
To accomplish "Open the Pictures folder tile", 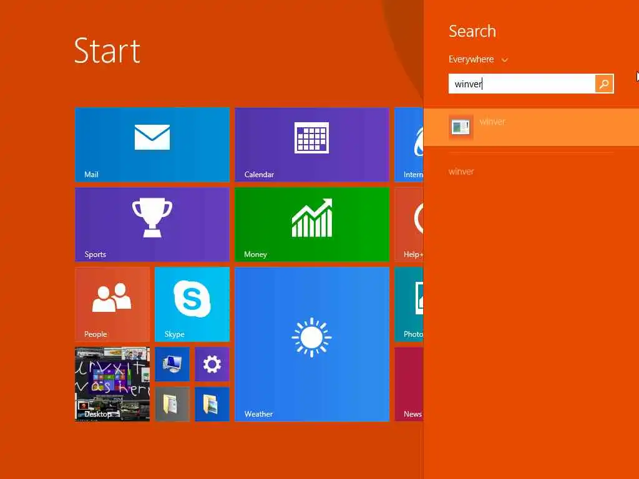I will coord(212,404).
